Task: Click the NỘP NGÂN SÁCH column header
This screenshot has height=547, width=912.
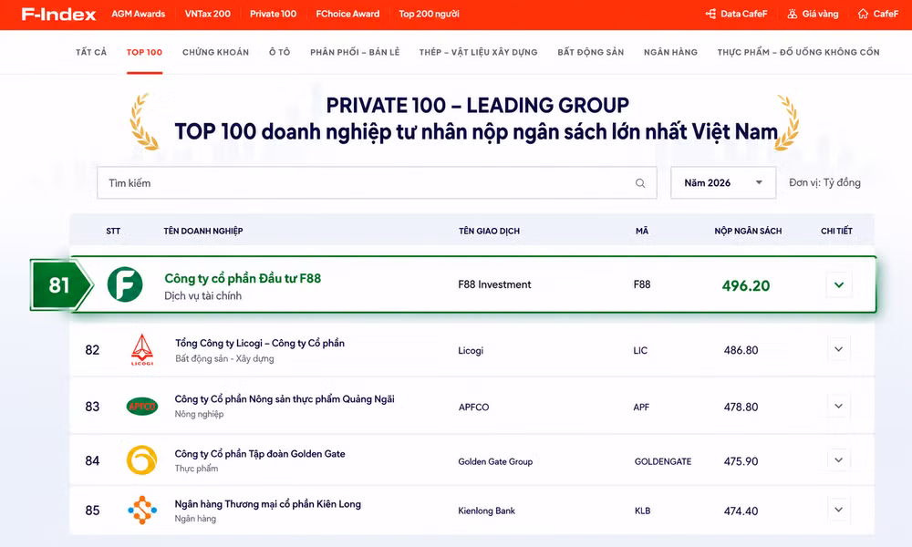Action: click(748, 231)
